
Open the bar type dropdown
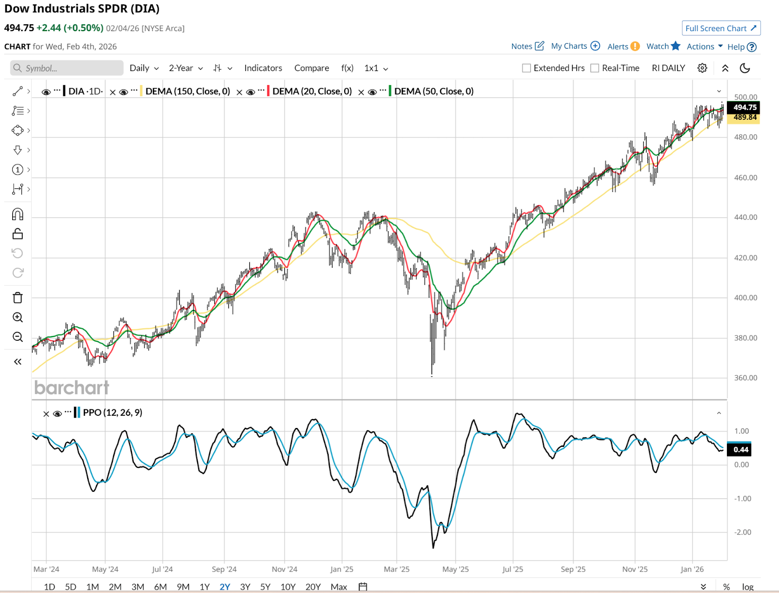[x=223, y=68]
